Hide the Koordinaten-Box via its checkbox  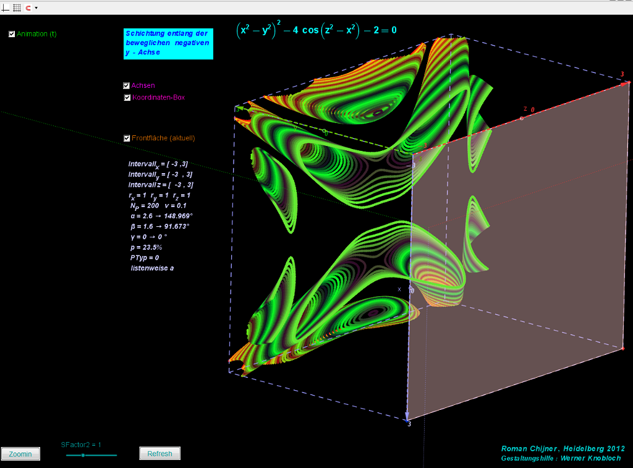(x=127, y=98)
